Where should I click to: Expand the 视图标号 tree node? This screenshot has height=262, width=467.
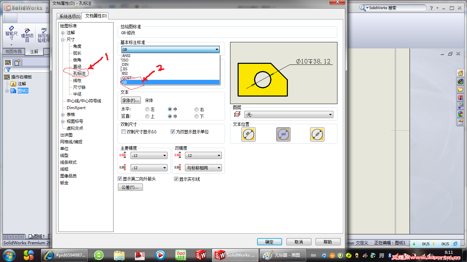pos(63,121)
